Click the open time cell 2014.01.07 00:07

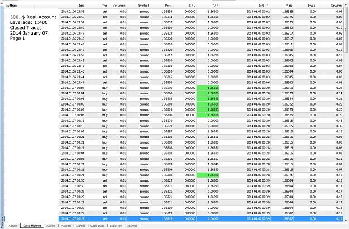[x=72, y=88]
